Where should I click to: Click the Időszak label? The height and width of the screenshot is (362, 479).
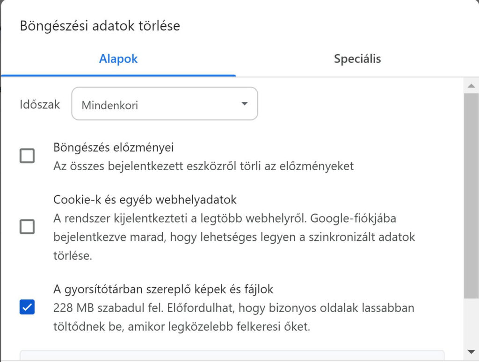point(40,104)
